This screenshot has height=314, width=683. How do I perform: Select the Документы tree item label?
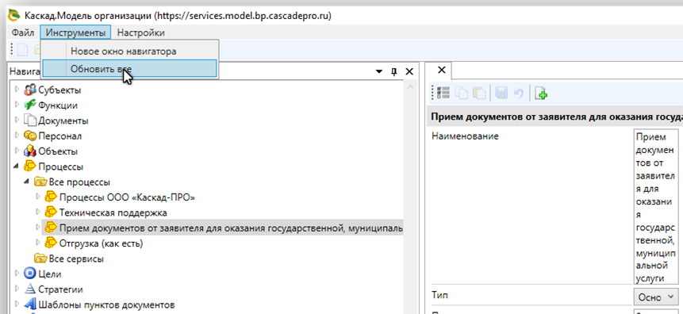63,121
